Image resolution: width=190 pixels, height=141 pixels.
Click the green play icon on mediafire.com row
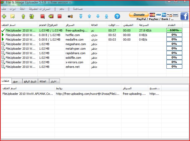(x=3, y=39)
